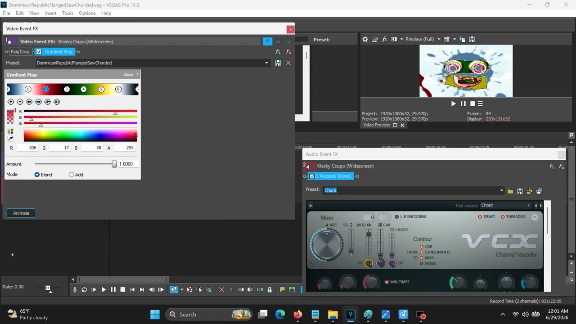Open the Preview (Full) quality dropdown
The height and width of the screenshot is (324, 576).
click(417, 39)
